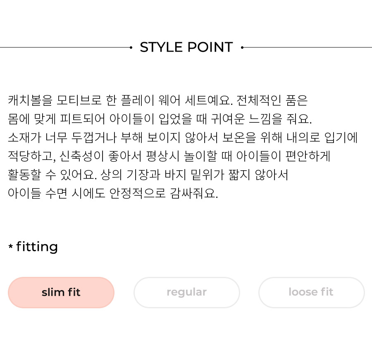
Task: Click the dot right of STYLE POINT
Action: pyautogui.click(x=242, y=48)
